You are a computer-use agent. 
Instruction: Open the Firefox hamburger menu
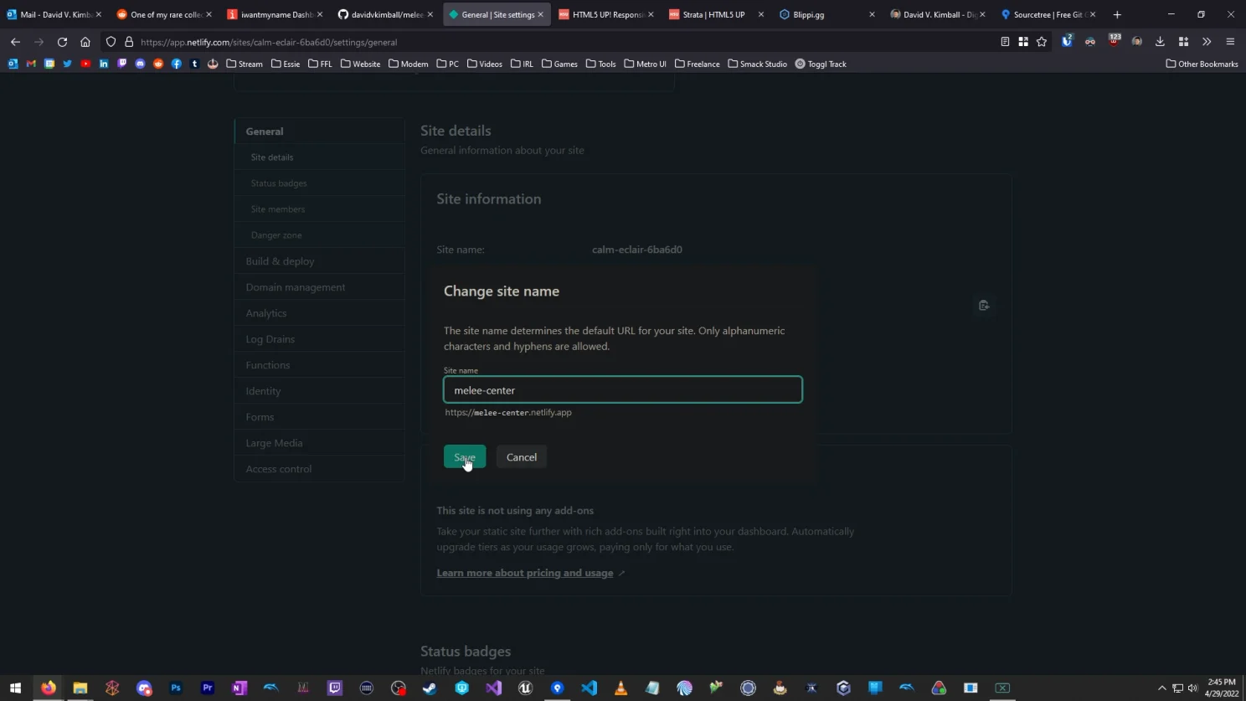click(x=1231, y=42)
